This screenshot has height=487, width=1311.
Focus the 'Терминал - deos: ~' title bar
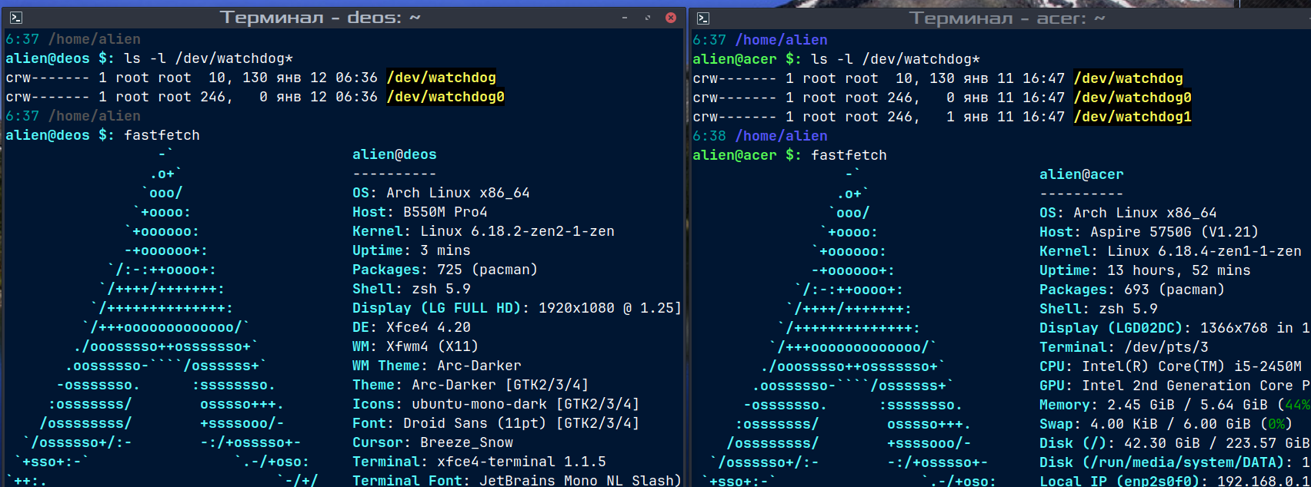[x=319, y=17]
